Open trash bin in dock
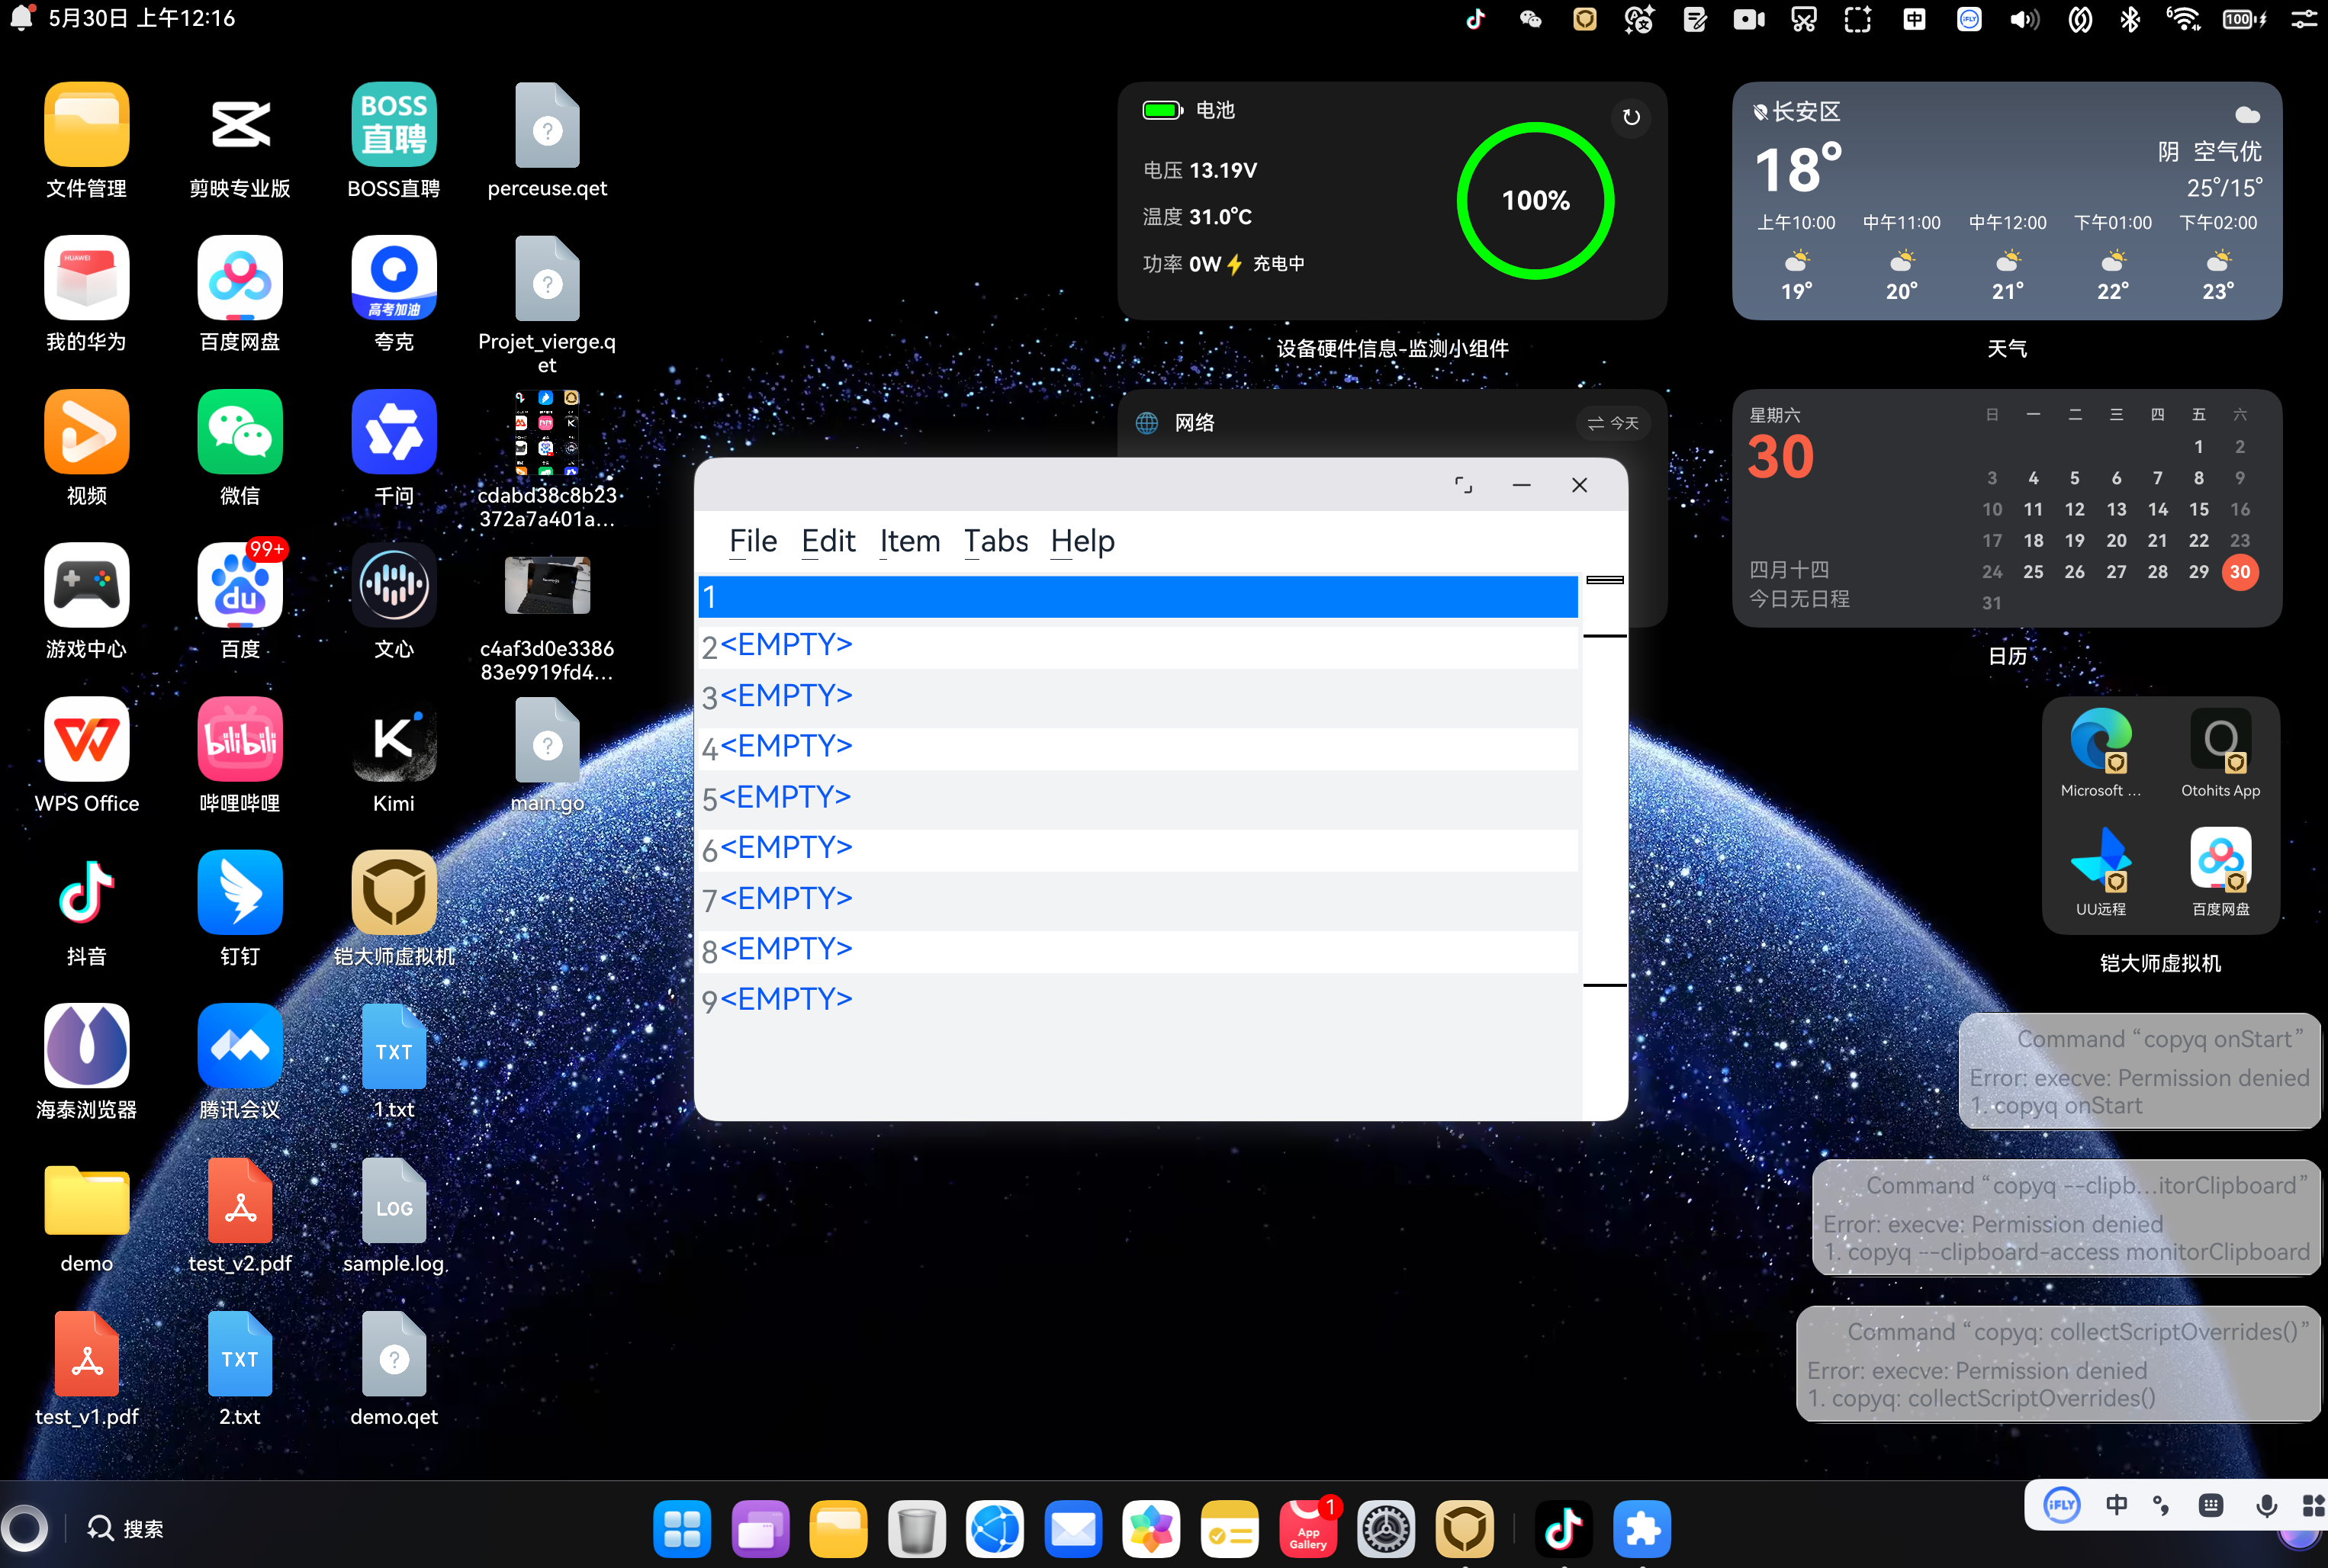This screenshot has width=2328, height=1568. click(916, 1528)
